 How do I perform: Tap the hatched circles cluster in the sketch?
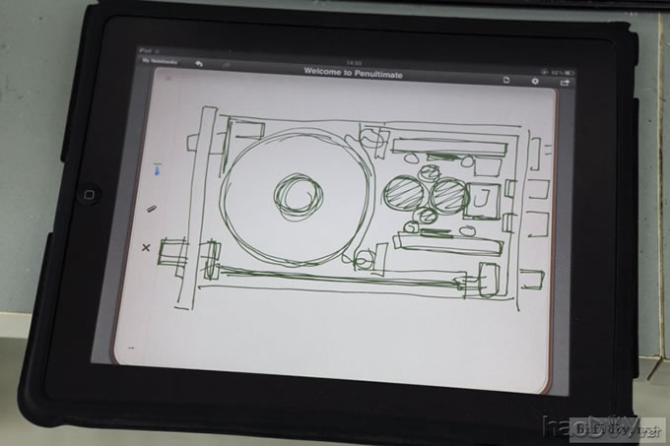[426, 194]
